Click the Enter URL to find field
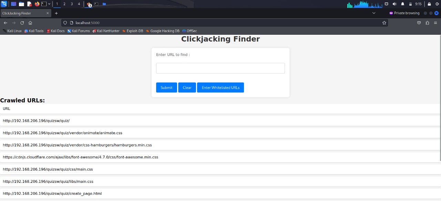This screenshot has height=201, width=441. point(220,68)
